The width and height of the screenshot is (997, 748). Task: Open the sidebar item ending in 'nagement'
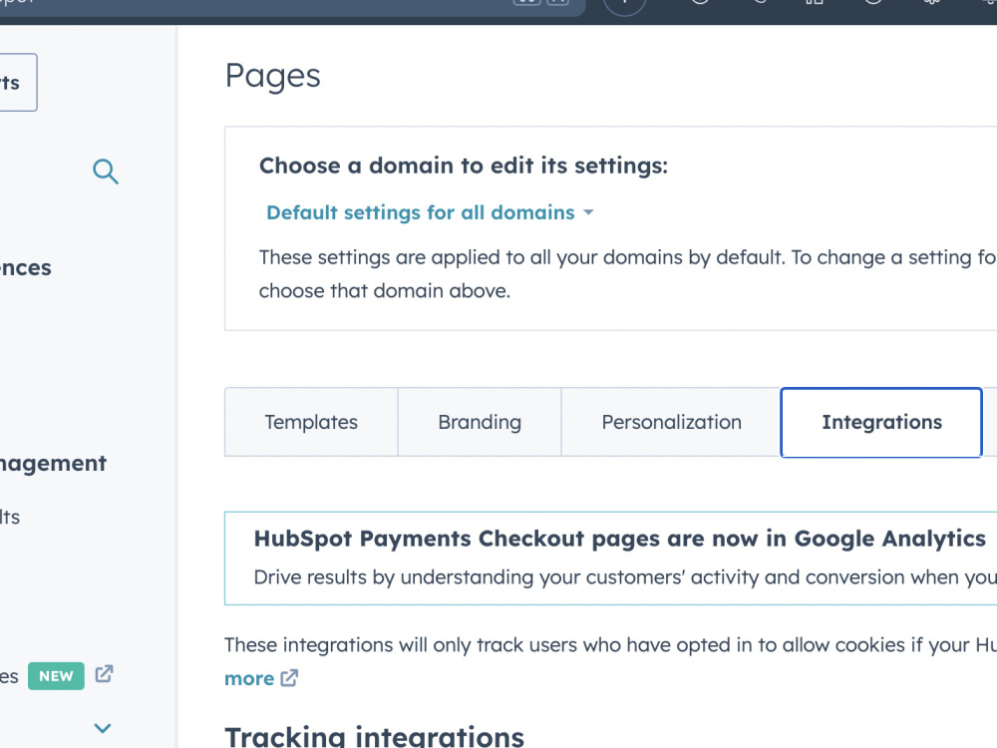pos(53,464)
